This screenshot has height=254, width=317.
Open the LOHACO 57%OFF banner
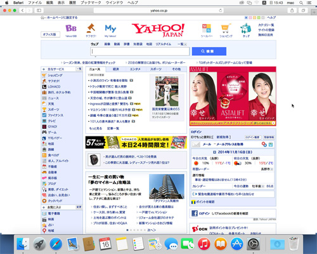coord(136,142)
